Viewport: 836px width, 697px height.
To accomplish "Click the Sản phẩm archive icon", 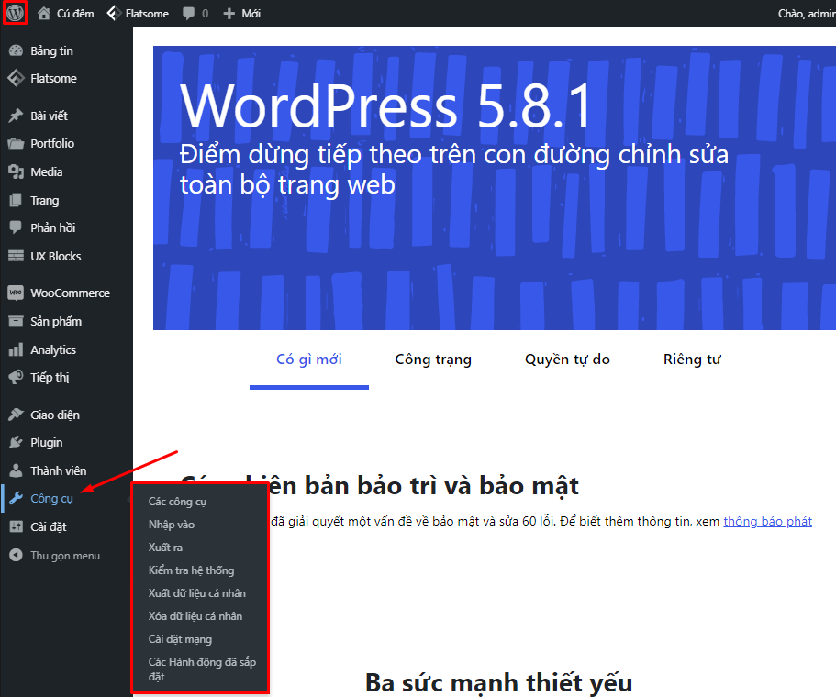I will point(16,321).
